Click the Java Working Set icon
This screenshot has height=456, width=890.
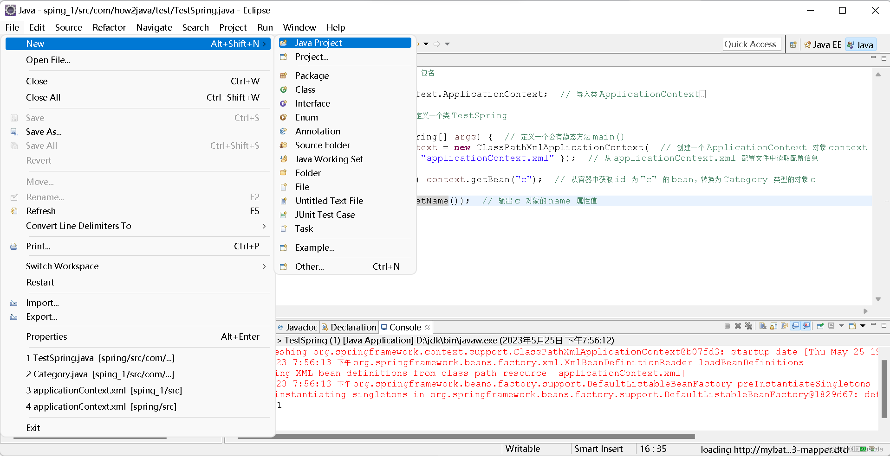pos(283,159)
